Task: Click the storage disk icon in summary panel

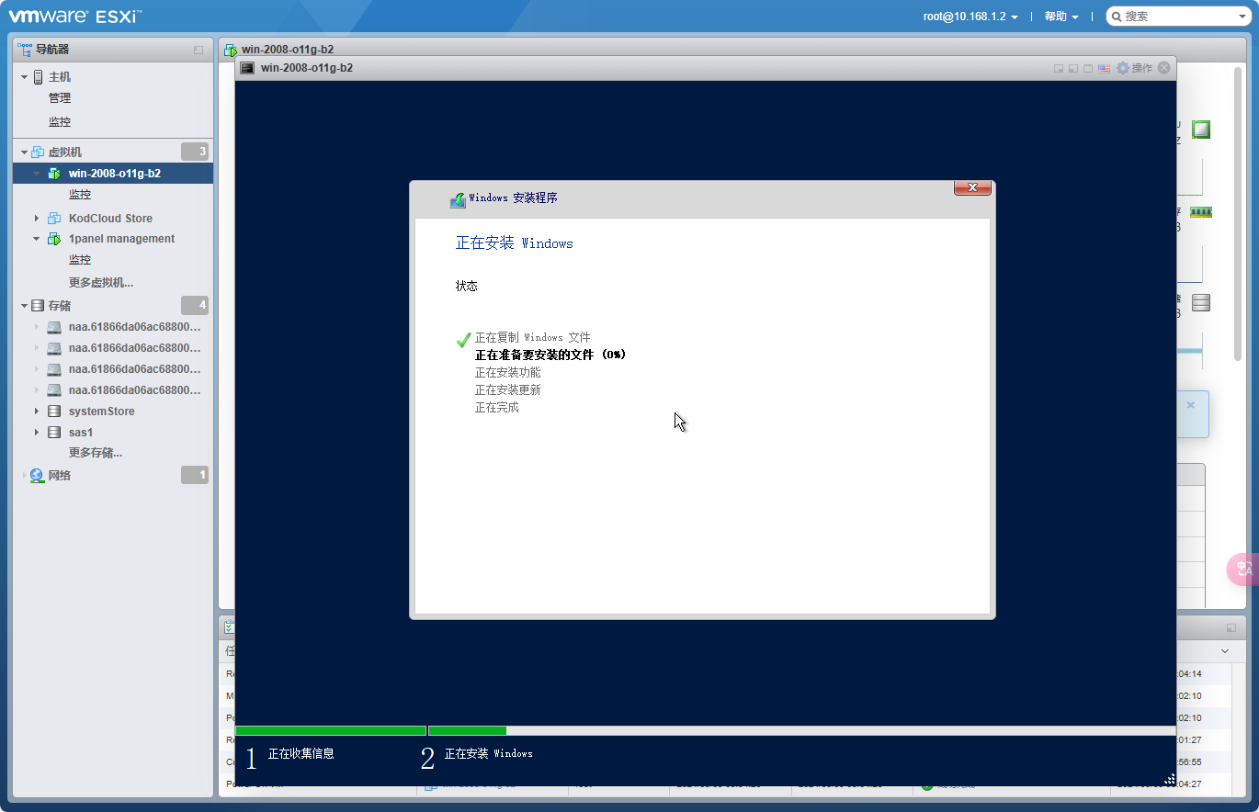Action: click(1201, 302)
